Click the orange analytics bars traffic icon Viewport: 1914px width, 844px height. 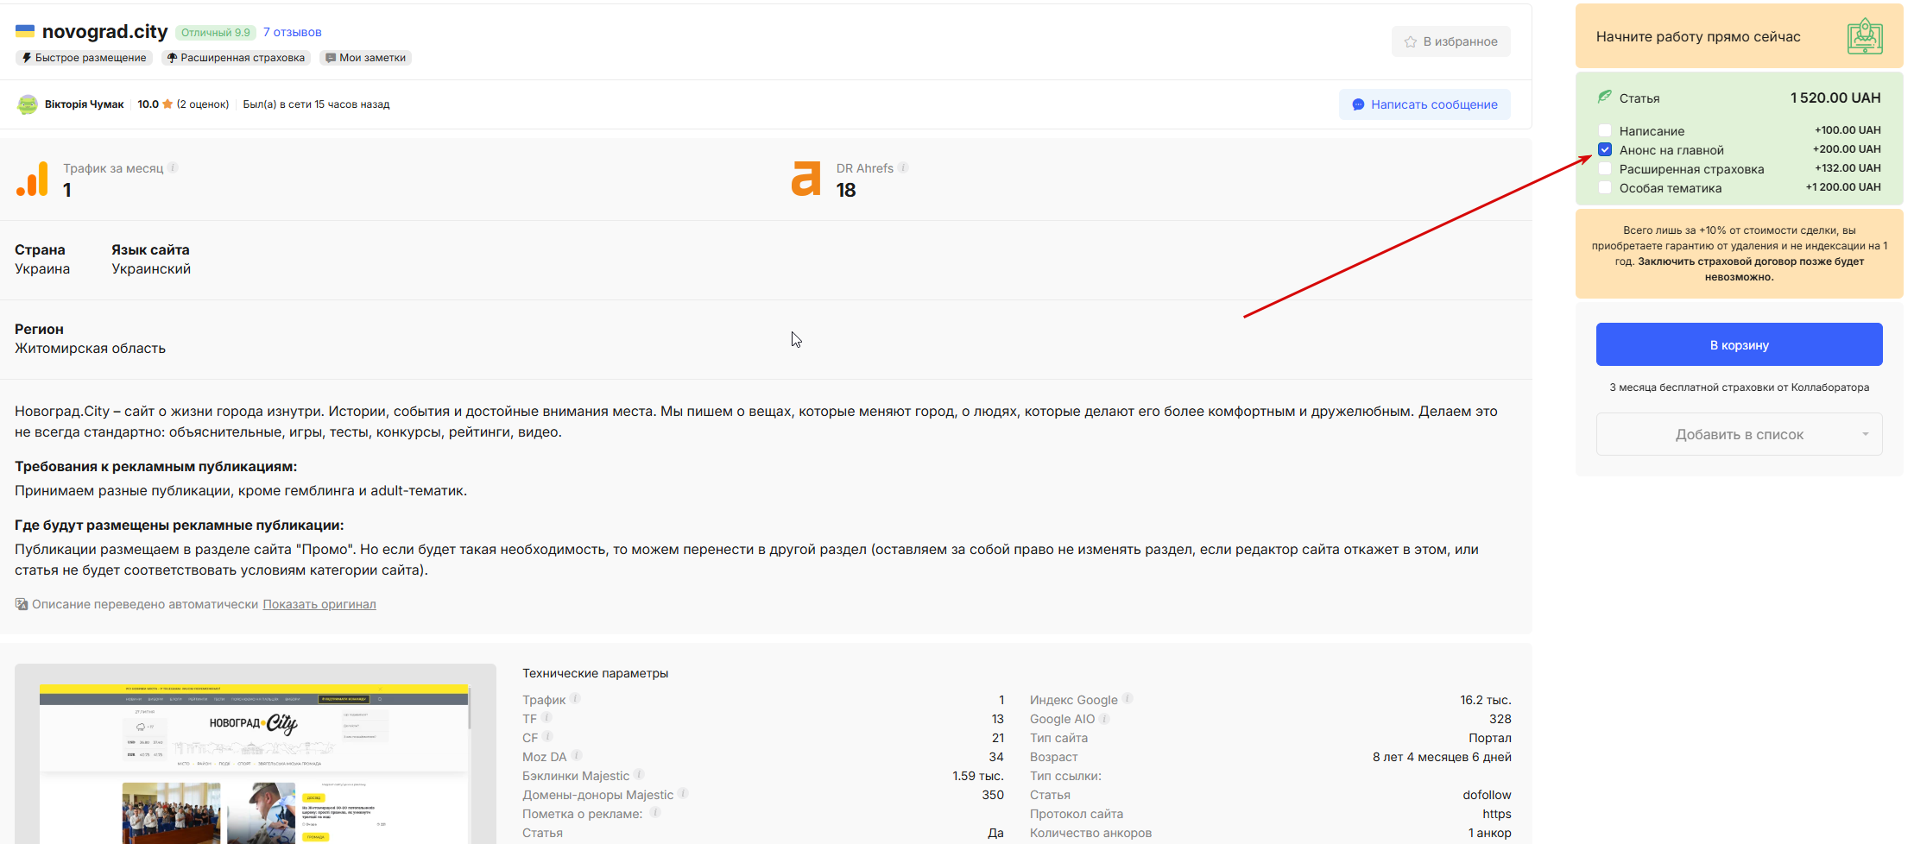[33, 180]
